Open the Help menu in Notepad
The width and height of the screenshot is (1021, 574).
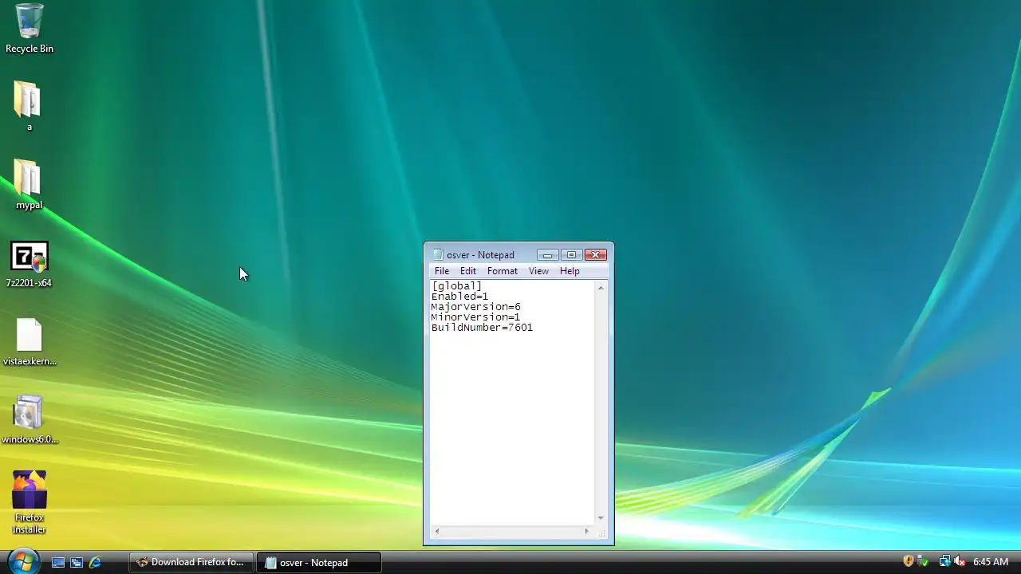pos(570,271)
